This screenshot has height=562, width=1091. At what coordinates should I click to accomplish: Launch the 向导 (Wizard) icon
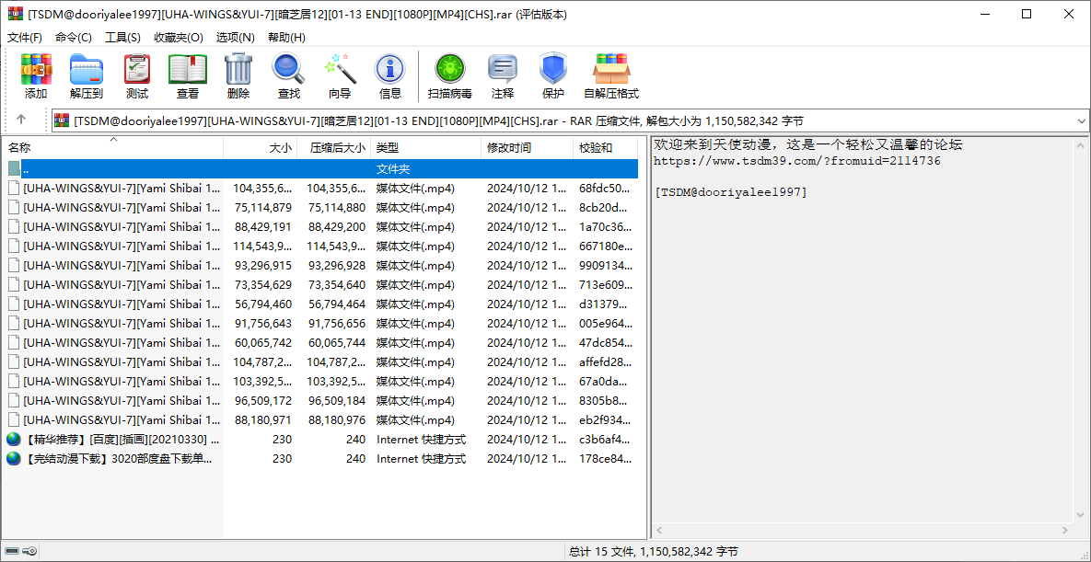pyautogui.click(x=339, y=75)
